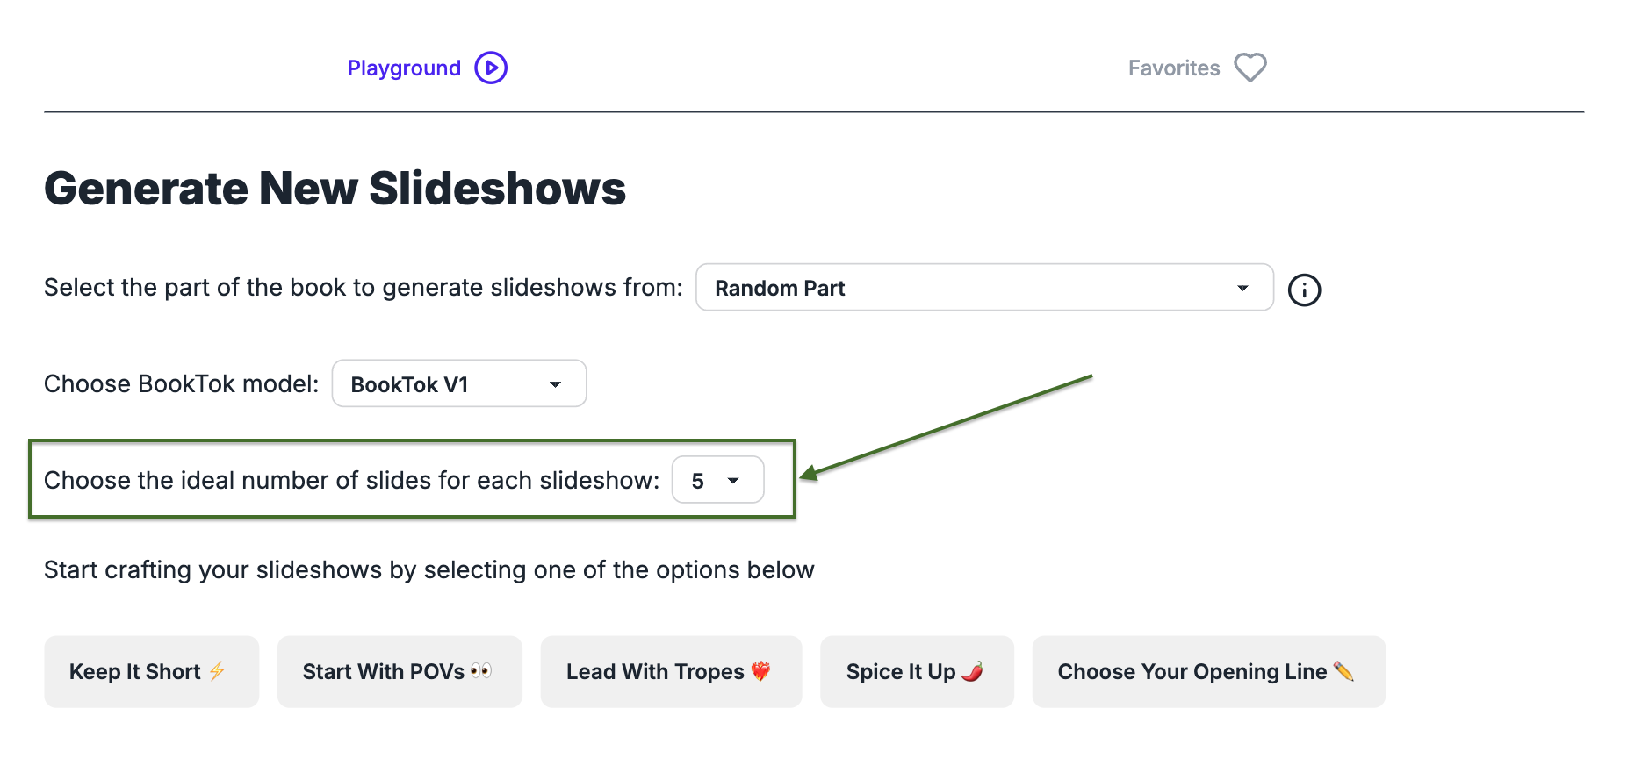
Task: Open the Random Part dropdown
Action: pyautogui.click(x=983, y=287)
